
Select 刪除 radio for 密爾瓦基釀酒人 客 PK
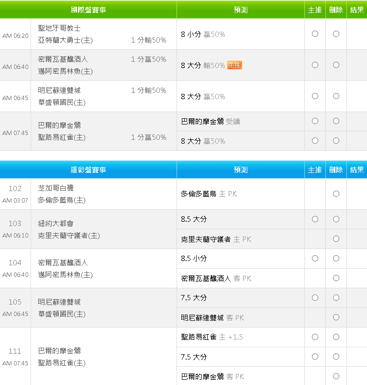point(336,278)
